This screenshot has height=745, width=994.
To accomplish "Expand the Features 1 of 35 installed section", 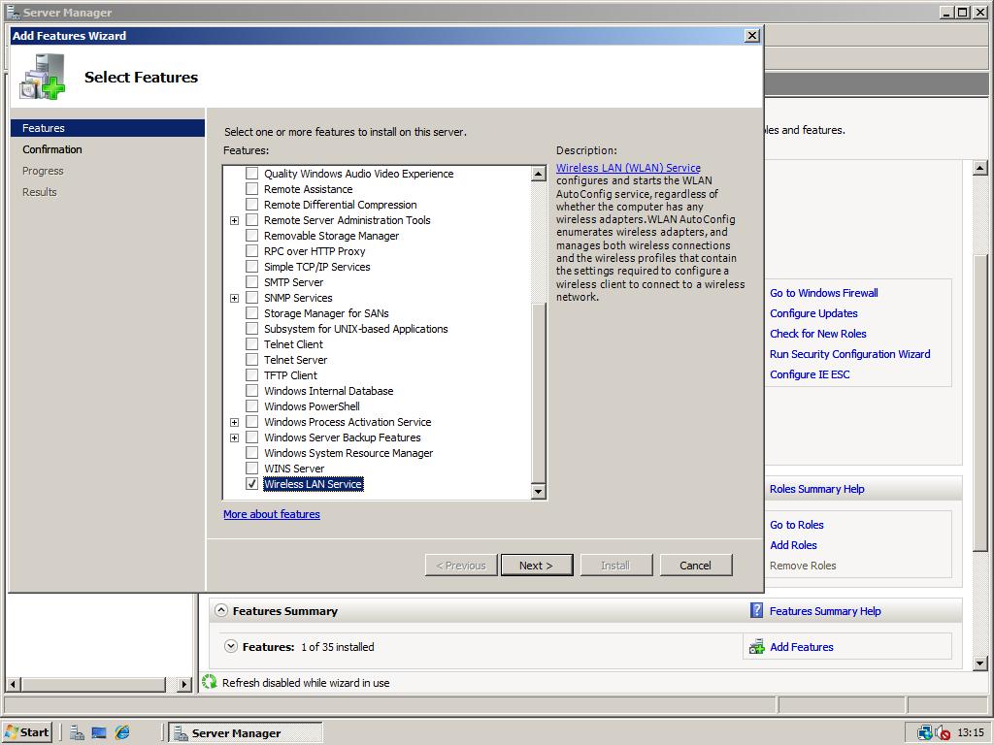I will tap(231, 647).
